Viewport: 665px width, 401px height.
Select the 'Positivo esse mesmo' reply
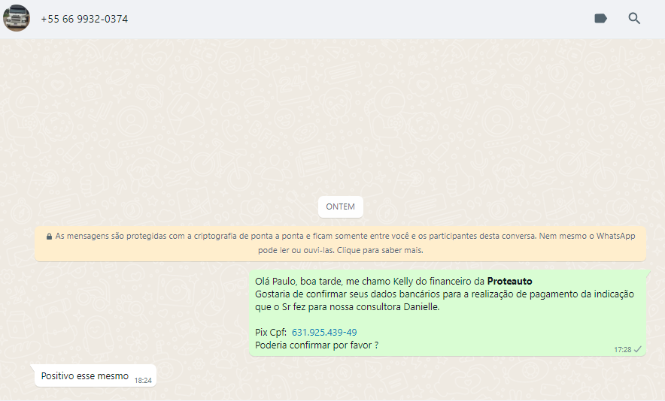point(84,375)
